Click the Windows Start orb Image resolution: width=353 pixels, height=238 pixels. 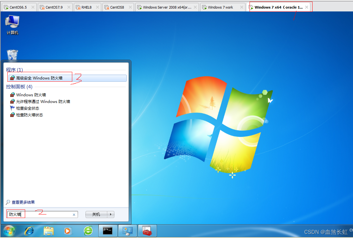(9, 231)
